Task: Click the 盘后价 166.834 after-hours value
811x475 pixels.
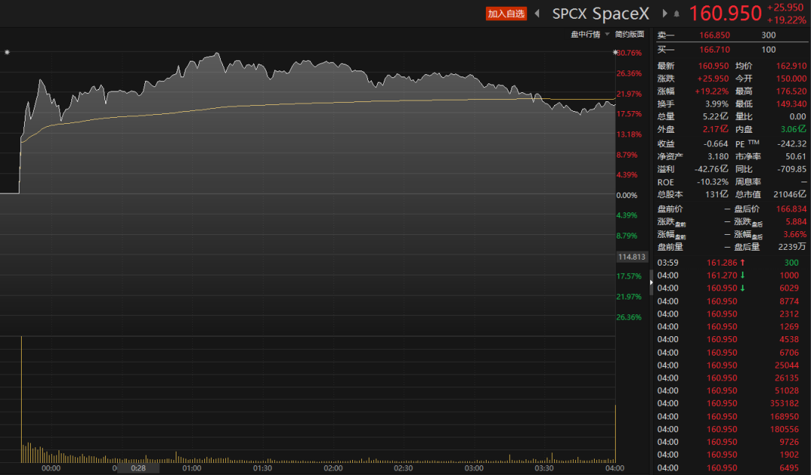Action: click(791, 209)
